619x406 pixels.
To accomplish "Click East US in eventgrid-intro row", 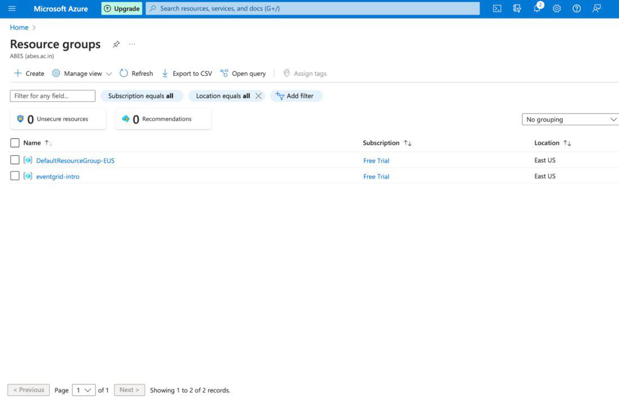I will coord(545,176).
